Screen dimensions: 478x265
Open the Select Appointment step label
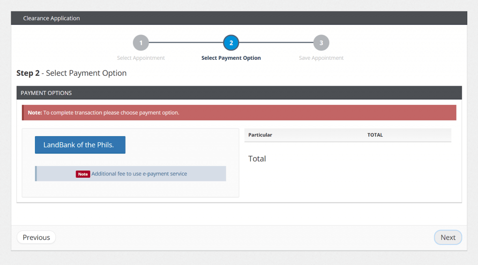tap(141, 58)
